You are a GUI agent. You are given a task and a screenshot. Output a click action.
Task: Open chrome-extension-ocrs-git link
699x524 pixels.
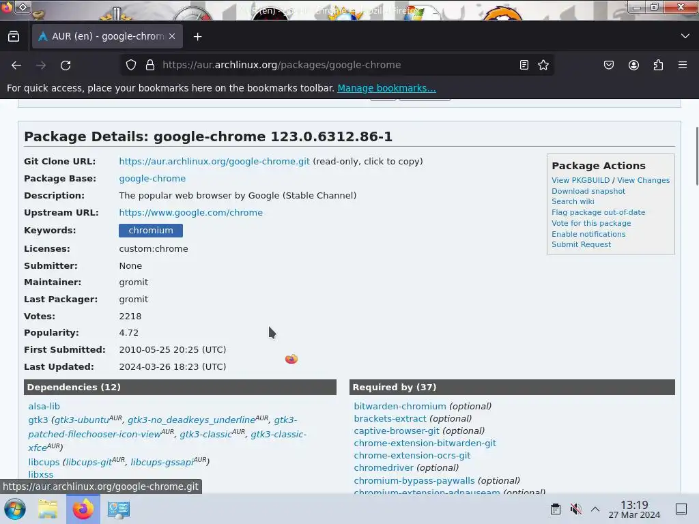click(412, 455)
